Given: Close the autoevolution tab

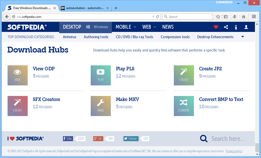Looking at the screenshot, I should [x=108, y=8].
